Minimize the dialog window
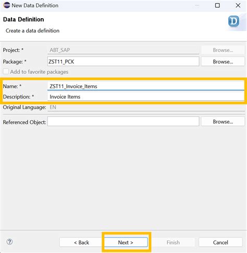 pyautogui.click(x=197, y=5)
